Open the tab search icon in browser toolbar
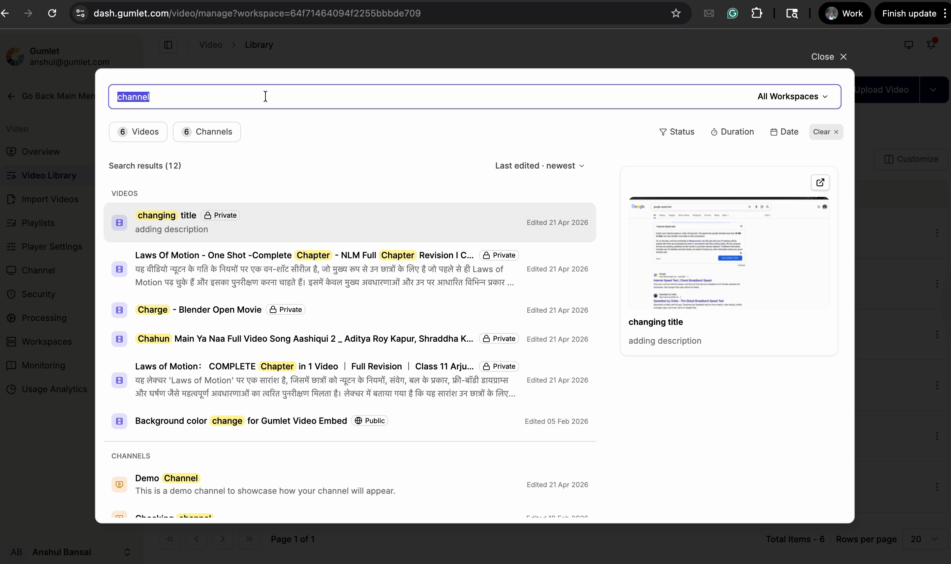The height and width of the screenshot is (564, 951). tap(792, 13)
